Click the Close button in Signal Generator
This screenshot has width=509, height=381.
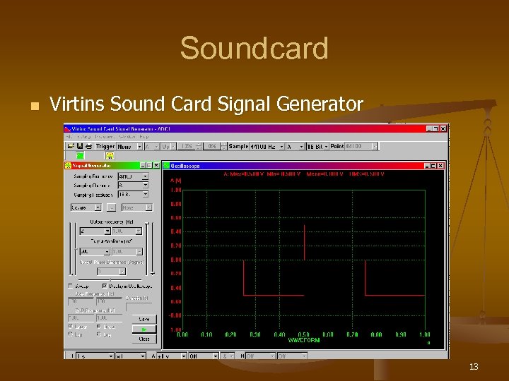tap(144, 339)
